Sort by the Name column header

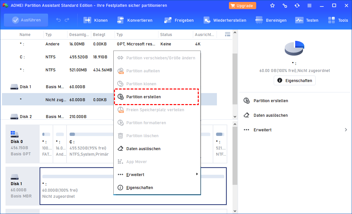point(25,34)
